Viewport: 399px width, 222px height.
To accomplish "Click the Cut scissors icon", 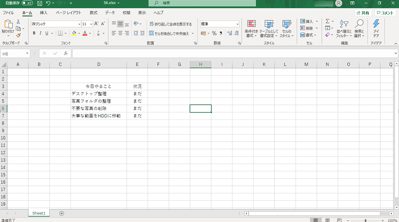I will 18,22.
